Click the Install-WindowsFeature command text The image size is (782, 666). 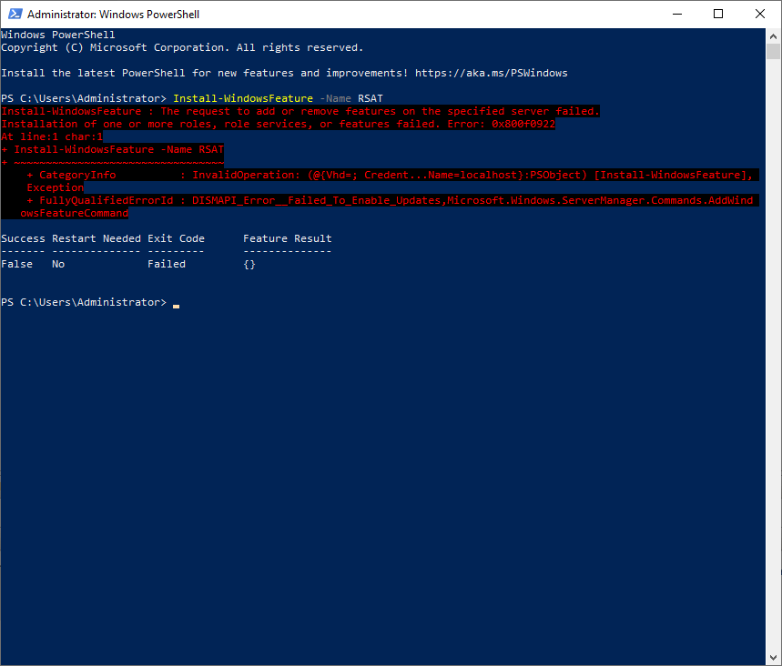coord(243,98)
